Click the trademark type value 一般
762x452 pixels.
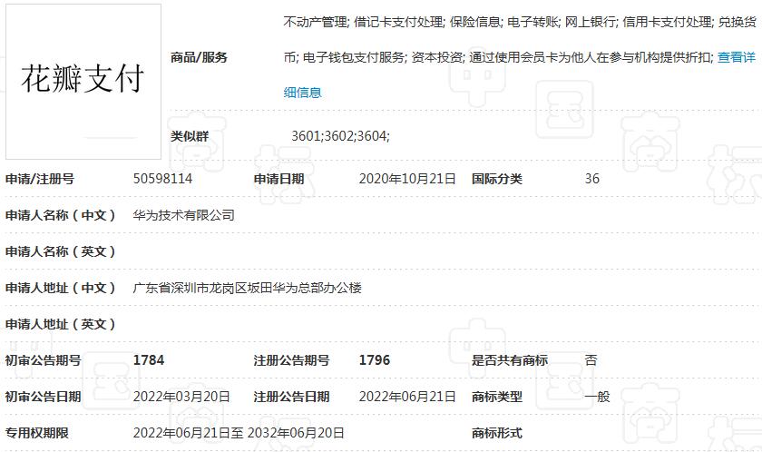click(597, 397)
